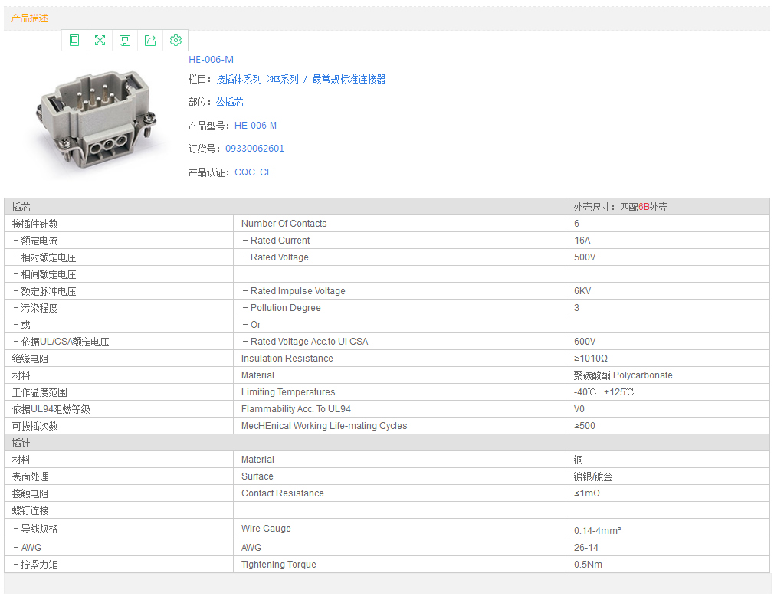The height and width of the screenshot is (596, 774).
Task: Click the HE-006-M title above the 栏目 line
Action: 211,60
